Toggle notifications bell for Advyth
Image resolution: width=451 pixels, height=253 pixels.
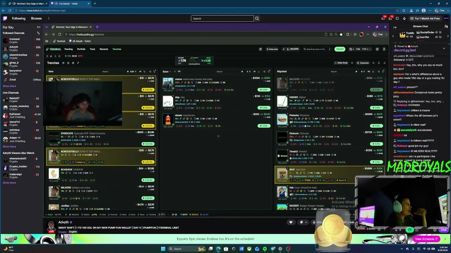(x=301, y=222)
